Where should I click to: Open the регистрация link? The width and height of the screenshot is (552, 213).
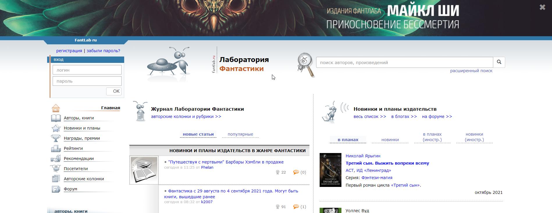(x=69, y=51)
